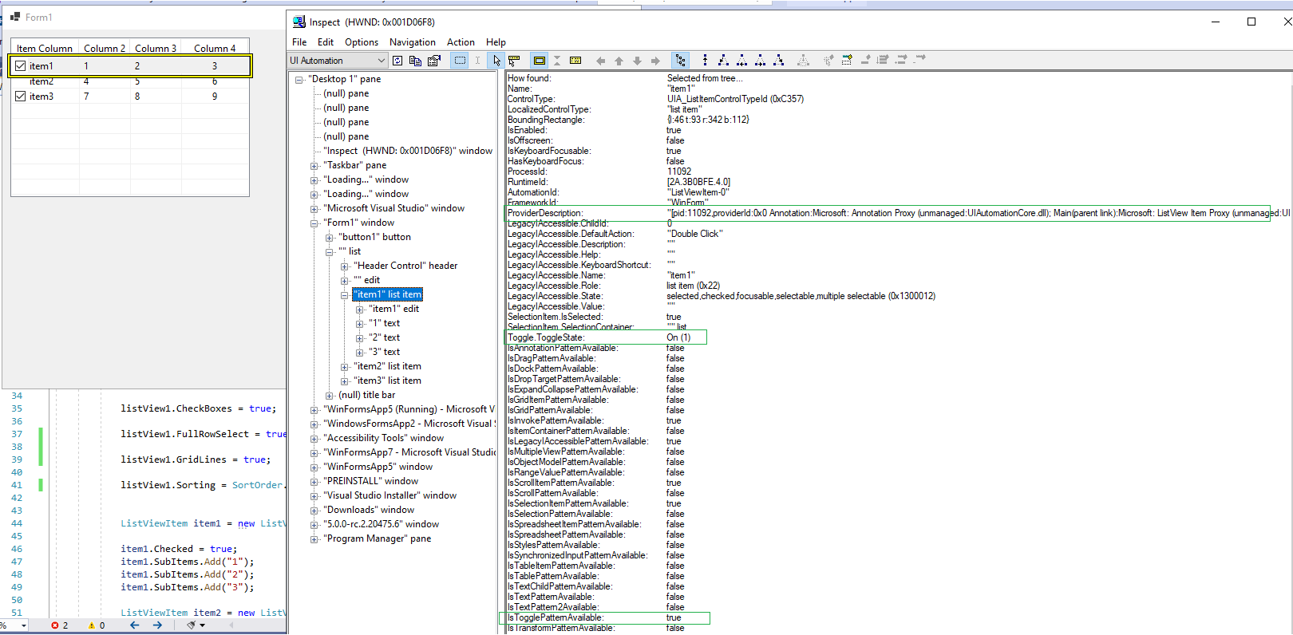Navigate to last child toolbar icon
1293x635 pixels.
click(779, 61)
